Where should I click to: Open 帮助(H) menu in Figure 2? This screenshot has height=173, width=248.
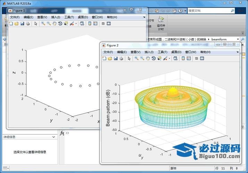click(205, 52)
